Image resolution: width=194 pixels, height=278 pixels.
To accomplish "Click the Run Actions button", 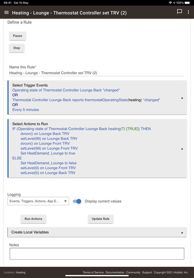I will point(34,219).
